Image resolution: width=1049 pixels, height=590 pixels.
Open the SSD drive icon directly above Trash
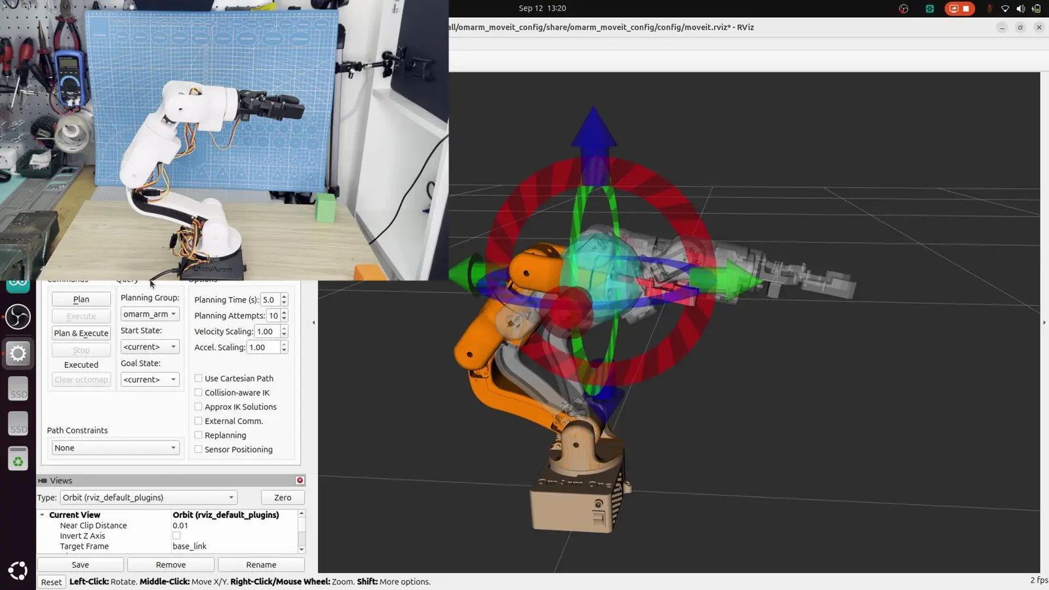18,423
